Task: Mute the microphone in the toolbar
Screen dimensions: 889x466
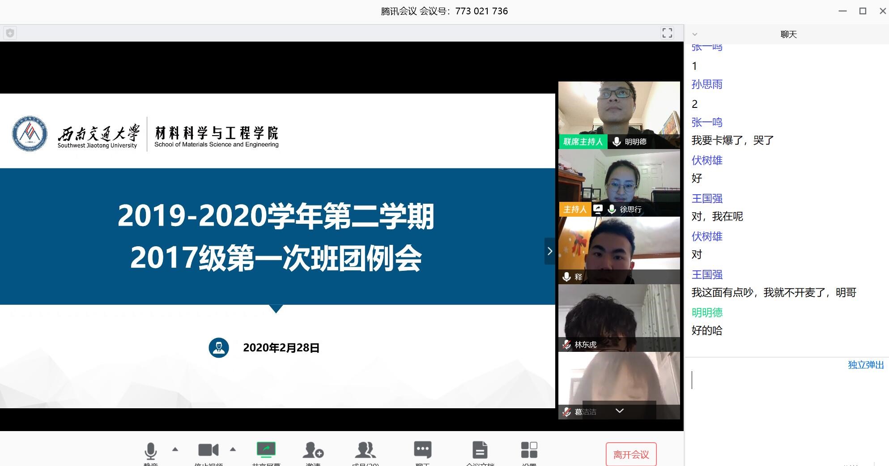Action: (x=151, y=451)
